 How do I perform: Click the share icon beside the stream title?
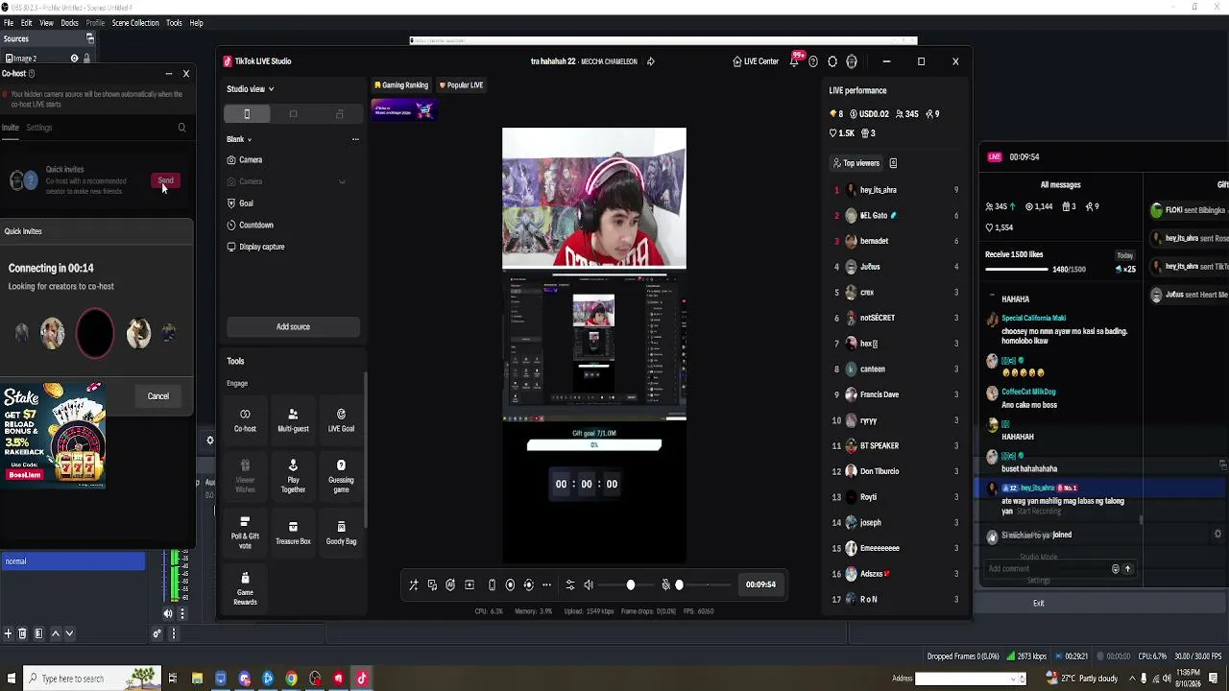[x=650, y=61]
